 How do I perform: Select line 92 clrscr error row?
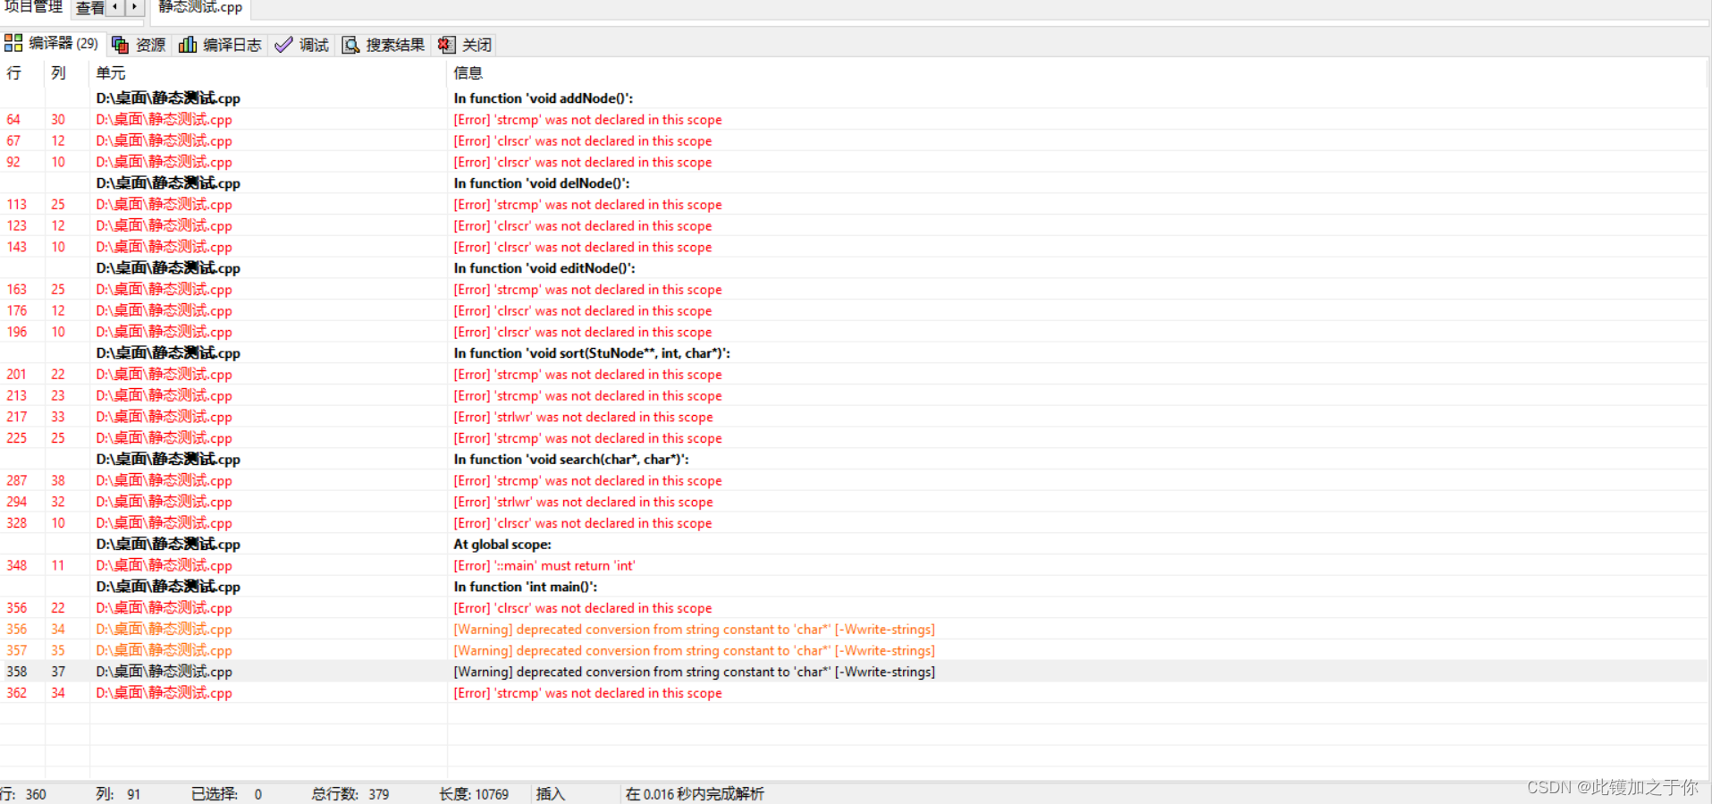pyautogui.click(x=854, y=162)
